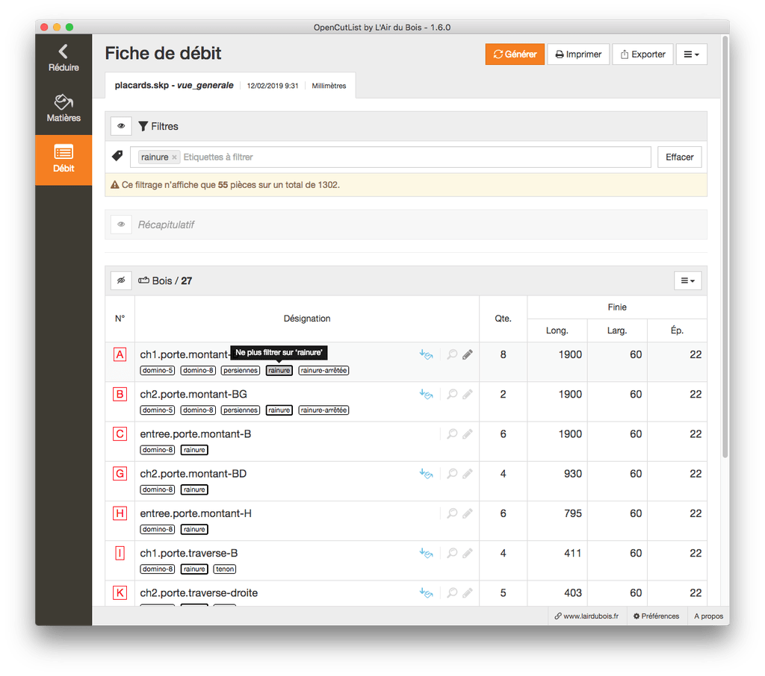Click pencil icon for entree.porte.montant-B
This screenshot has height=676, width=765.
point(468,434)
